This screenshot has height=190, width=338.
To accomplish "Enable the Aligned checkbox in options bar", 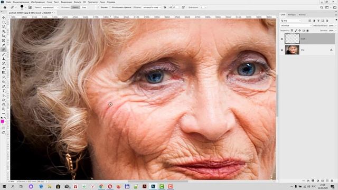I will point(99,7).
